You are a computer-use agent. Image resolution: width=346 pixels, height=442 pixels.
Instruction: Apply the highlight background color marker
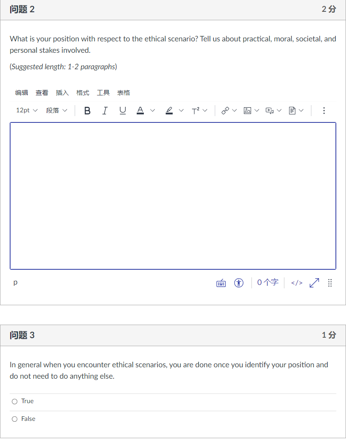click(169, 111)
